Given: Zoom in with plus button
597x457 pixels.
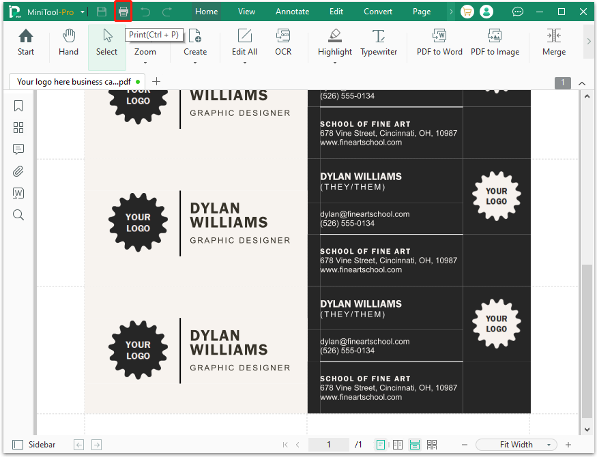Looking at the screenshot, I should [x=568, y=445].
